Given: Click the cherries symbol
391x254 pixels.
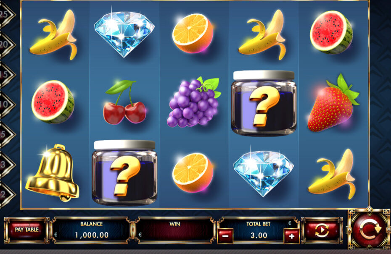Looking at the screenshot, I should tap(124, 102).
